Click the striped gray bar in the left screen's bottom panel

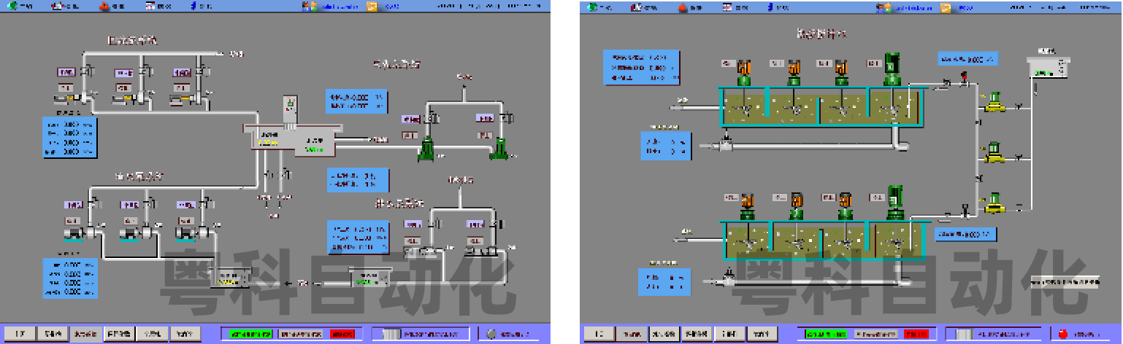pos(392,334)
